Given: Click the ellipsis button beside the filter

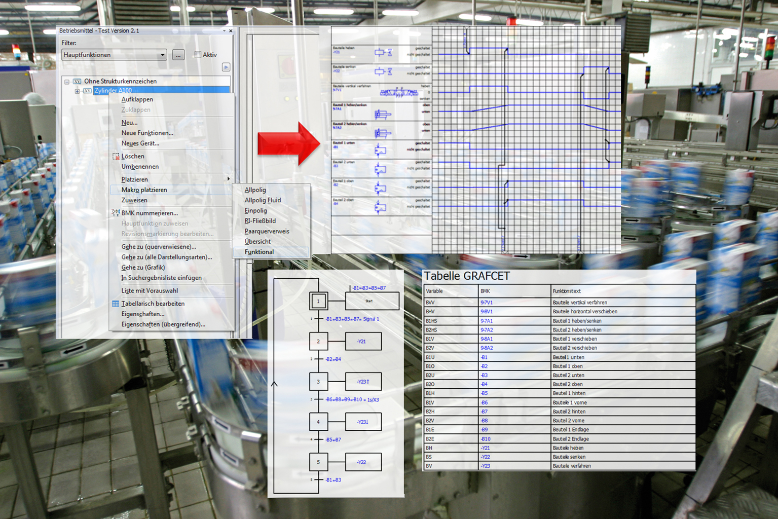Looking at the screenshot, I should point(178,55).
